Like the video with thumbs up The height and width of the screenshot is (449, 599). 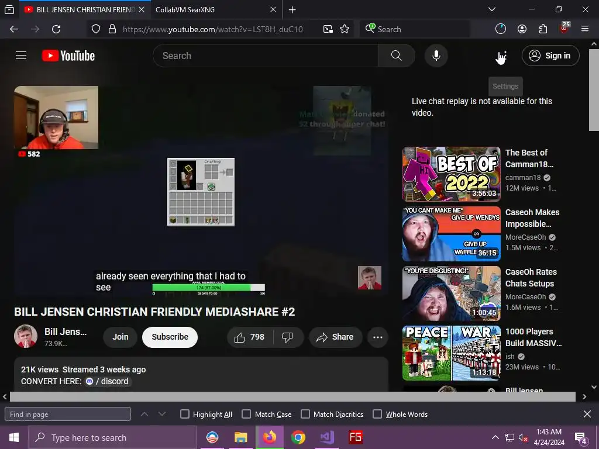pos(249,337)
